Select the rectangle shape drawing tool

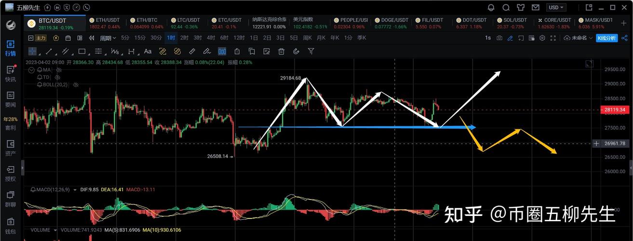click(82, 51)
